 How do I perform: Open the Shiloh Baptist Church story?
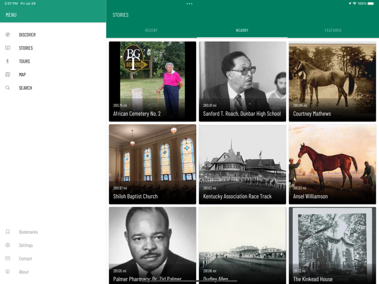(153, 164)
